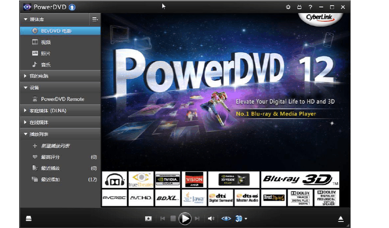Screen dimensions: 389x228
Task: Click the dts-HD Master Audio tile
Action: point(247,198)
